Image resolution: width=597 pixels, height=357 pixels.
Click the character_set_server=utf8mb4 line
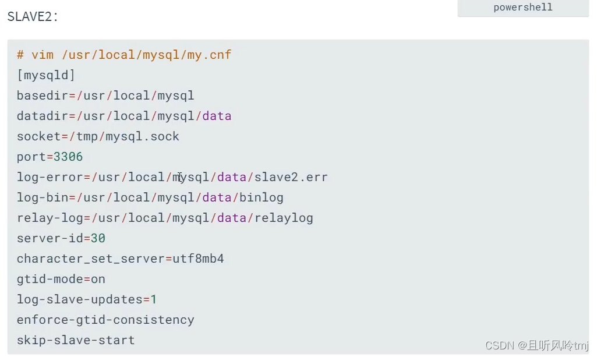120,259
